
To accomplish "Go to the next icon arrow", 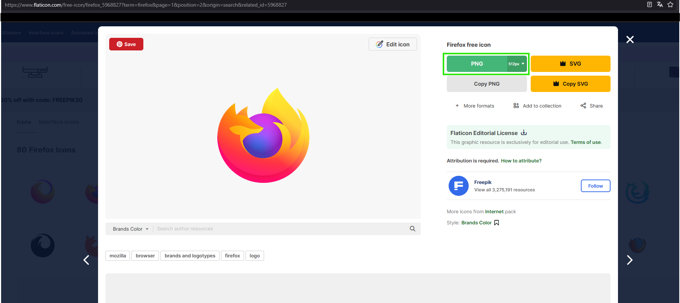I will (630, 260).
